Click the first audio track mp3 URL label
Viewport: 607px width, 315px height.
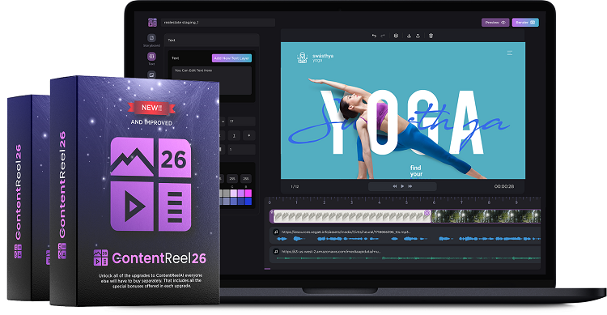click(346, 232)
